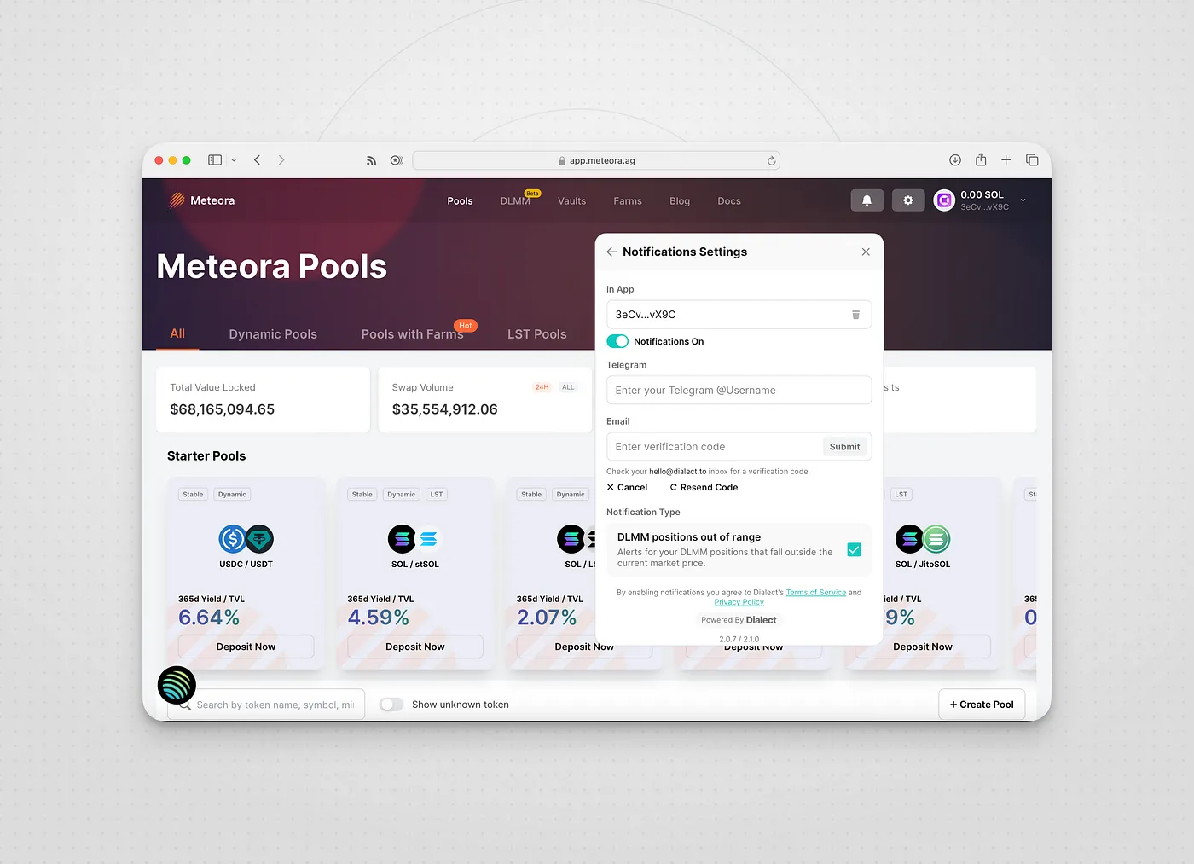Open the Pools nav item
The height and width of the screenshot is (864, 1194).
tap(460, 201)
